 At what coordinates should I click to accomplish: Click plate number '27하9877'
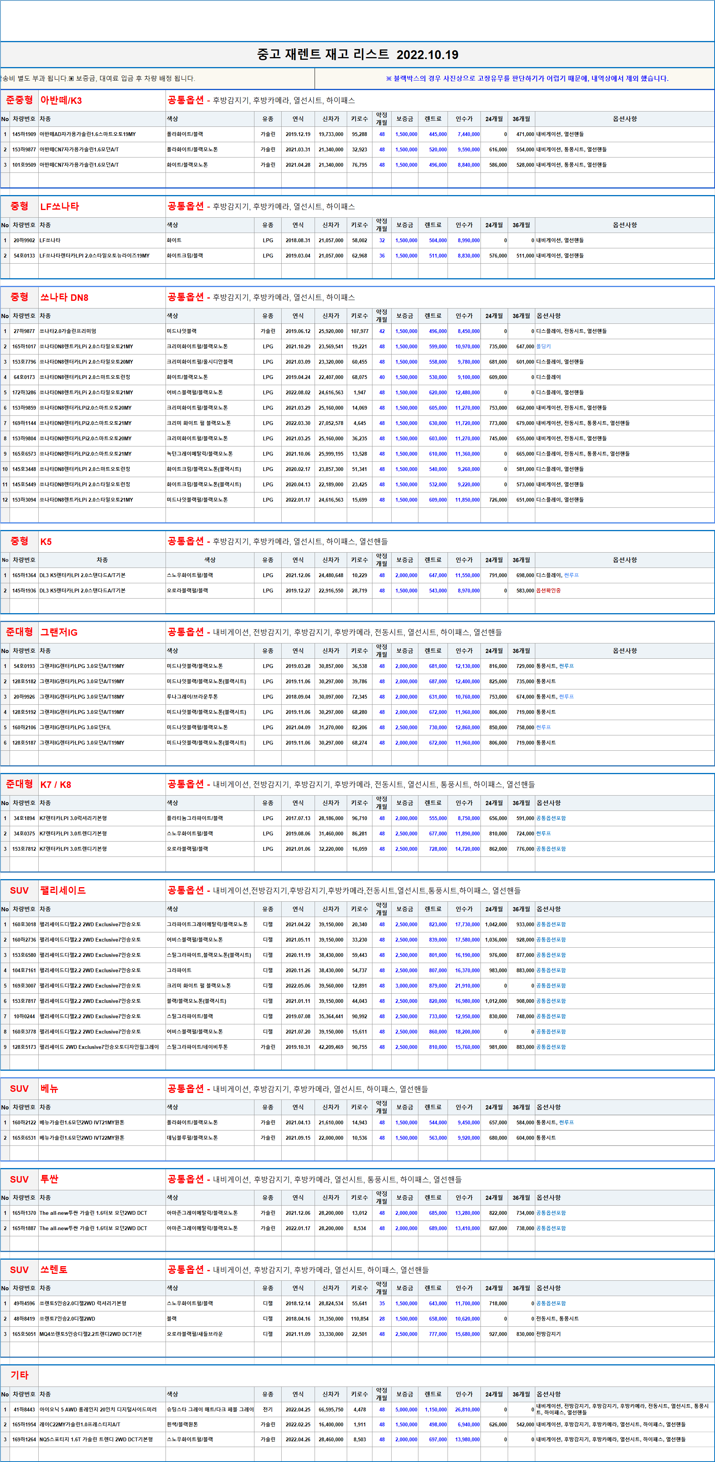tap(24, 331)
